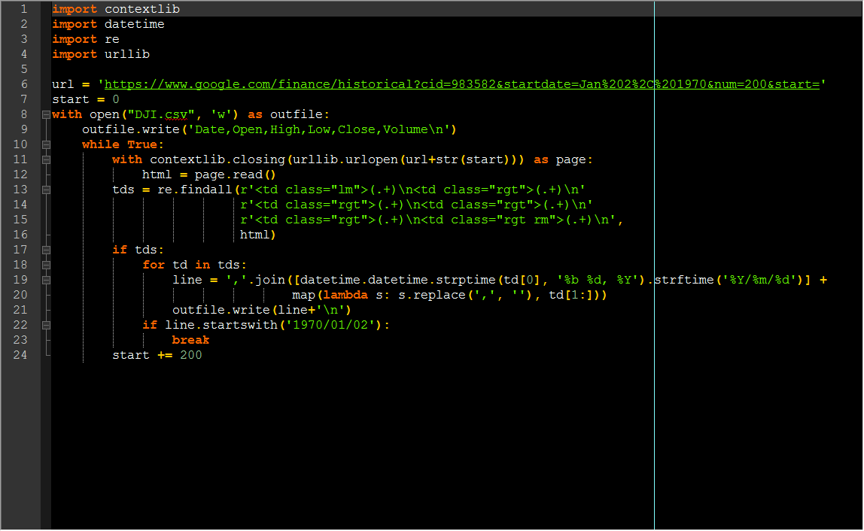The image size is (864, 531).
Task: Collapse the 'for td in tds' loop fold
Action: 47,265
